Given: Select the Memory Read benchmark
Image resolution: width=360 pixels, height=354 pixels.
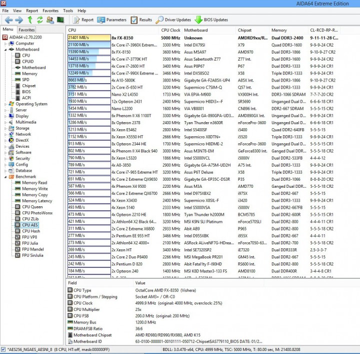Looking at the screenshot, I should pyautogui.click(x=31, y=183).
